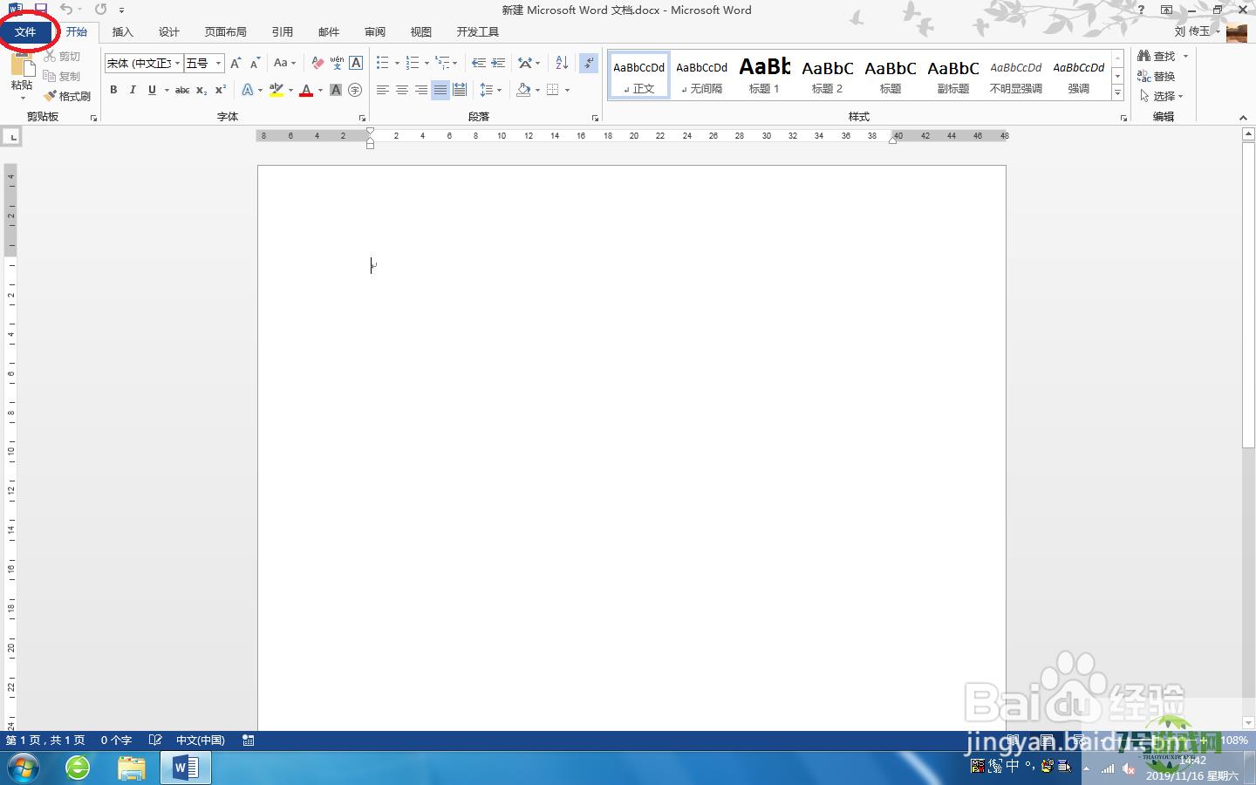
Task: Click the Numbering list icon
Action: click(x=413, y=63)
